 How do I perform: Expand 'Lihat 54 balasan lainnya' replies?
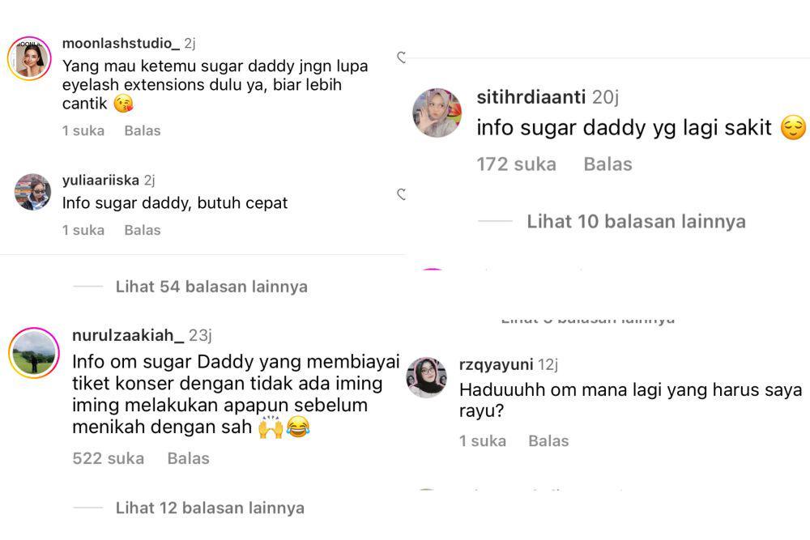click(x=211, y=287)
